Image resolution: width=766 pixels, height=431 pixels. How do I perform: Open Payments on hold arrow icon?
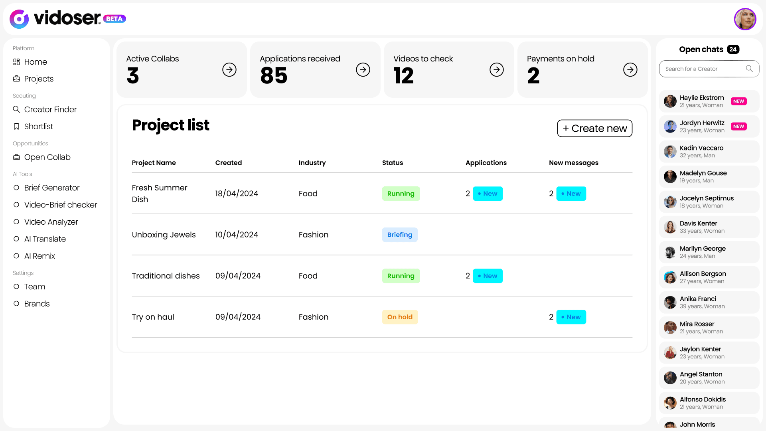point(630,70)
